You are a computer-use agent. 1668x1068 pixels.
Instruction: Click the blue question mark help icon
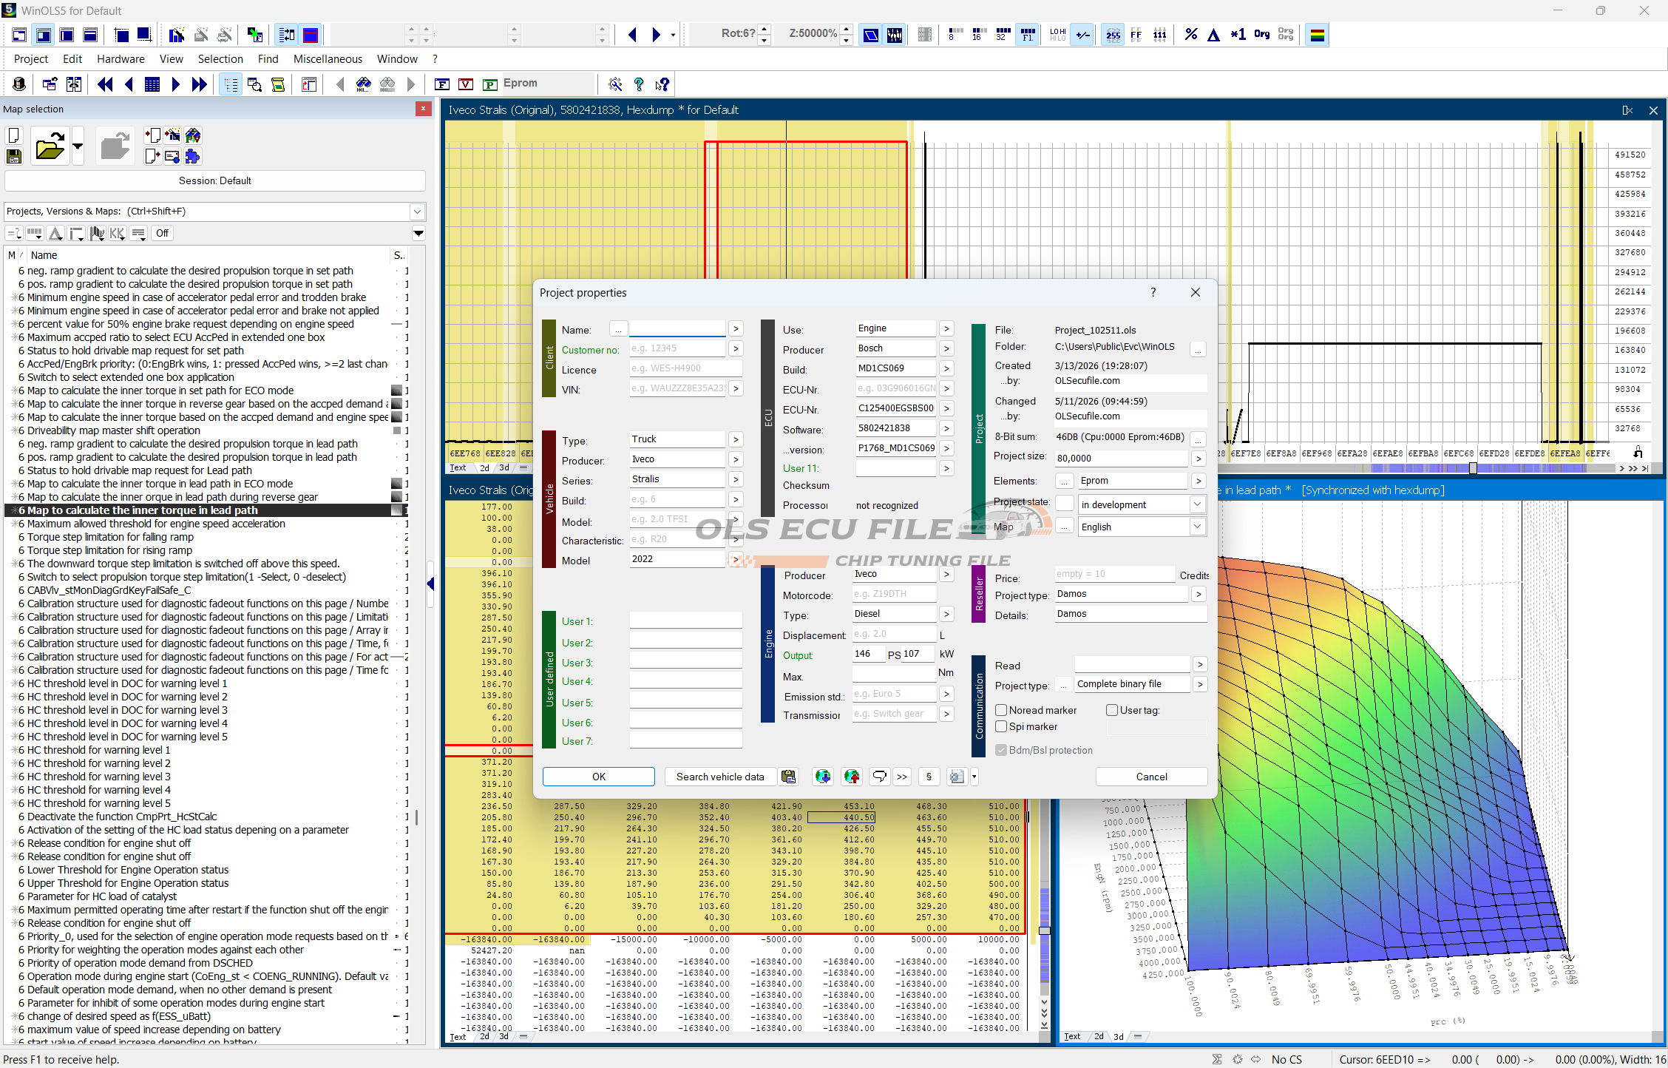click(x=639, y=84)
